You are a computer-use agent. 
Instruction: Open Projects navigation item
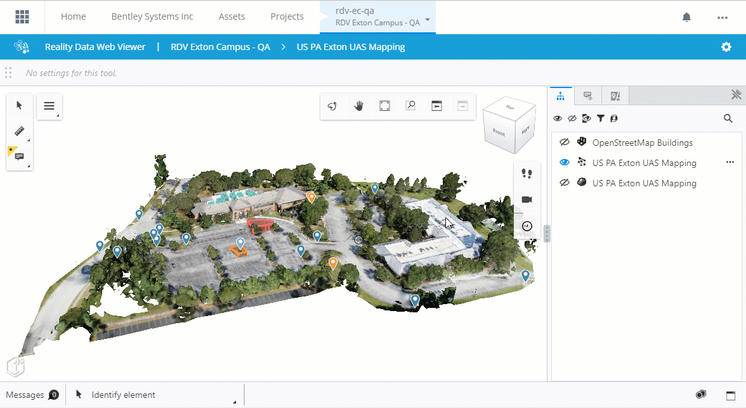click(x=287, y=16)
